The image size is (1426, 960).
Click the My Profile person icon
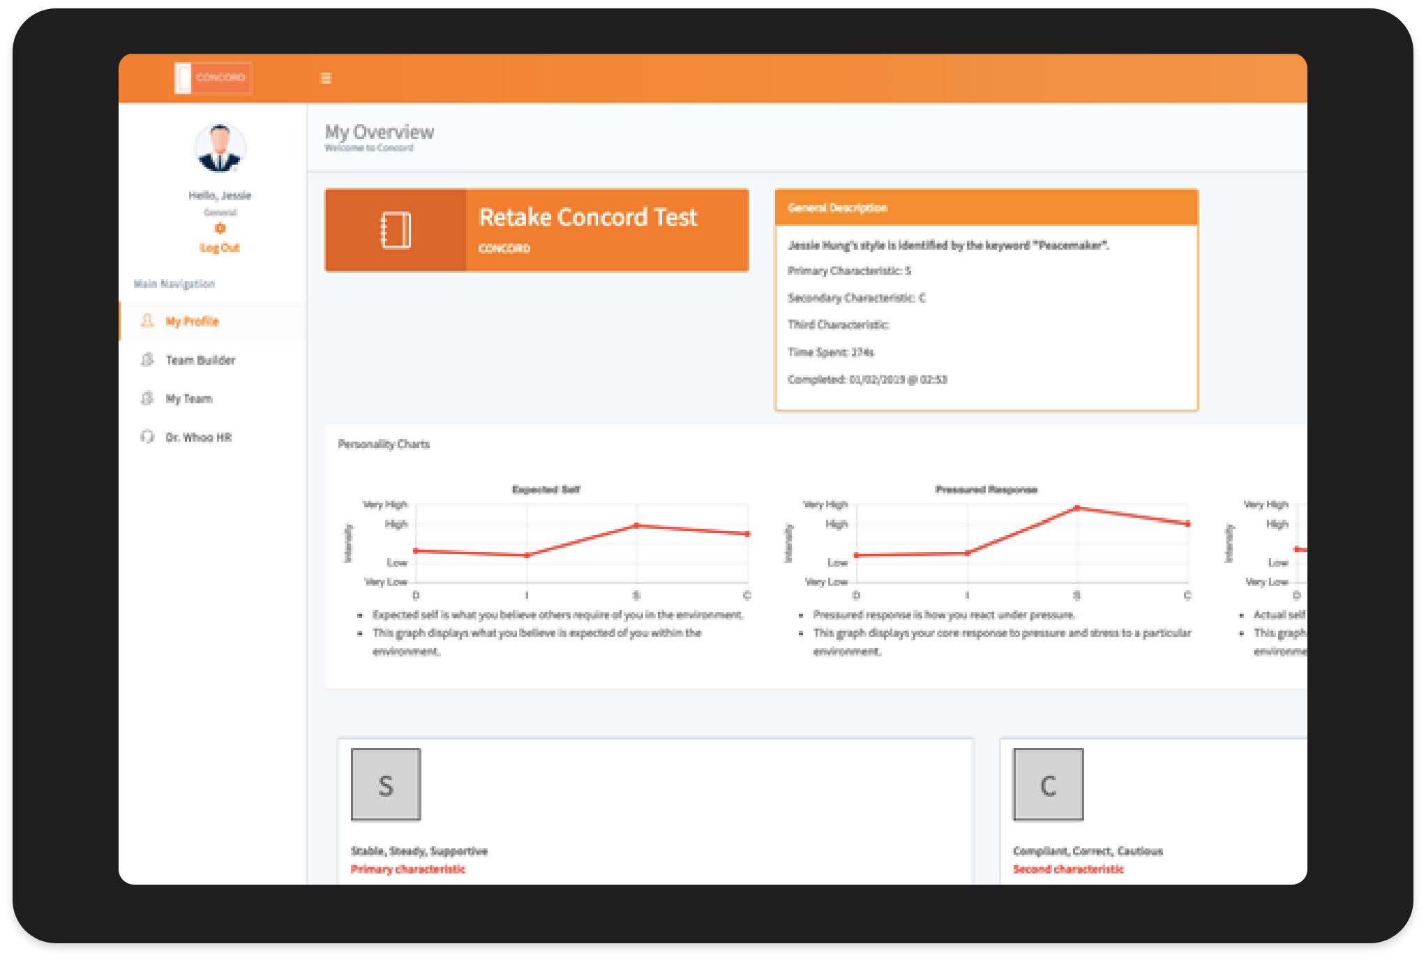point(147,321)
